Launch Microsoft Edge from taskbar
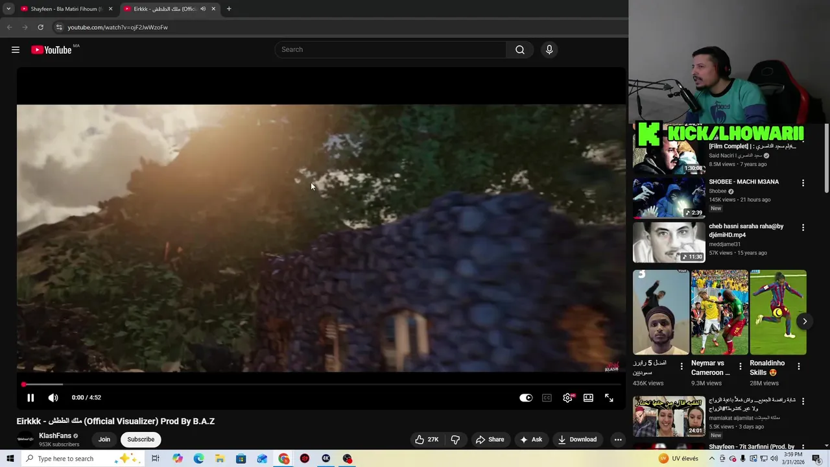The image size is (830, 467). pyautogui.click(x=198, y=459)
